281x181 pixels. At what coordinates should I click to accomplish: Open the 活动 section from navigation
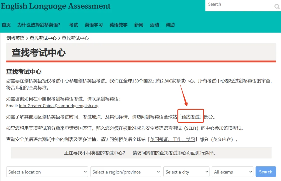click(x=154, y=25)
